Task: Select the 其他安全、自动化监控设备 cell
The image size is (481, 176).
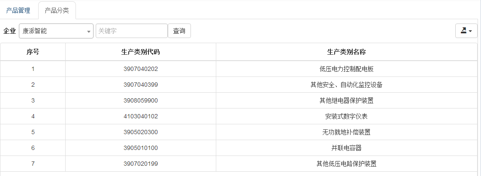Action: click(x=346, y=85)
